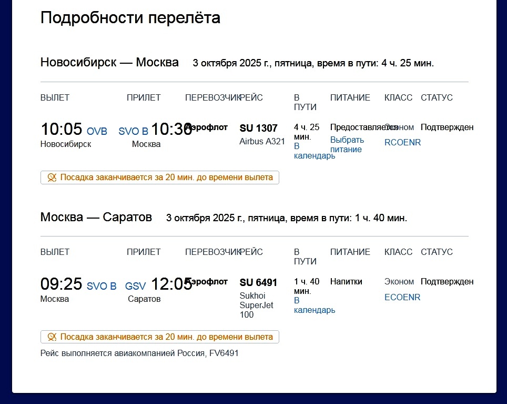Click city name 'Новосибирск' under departure time
The image size is (507, 404).
coord(66,144)
